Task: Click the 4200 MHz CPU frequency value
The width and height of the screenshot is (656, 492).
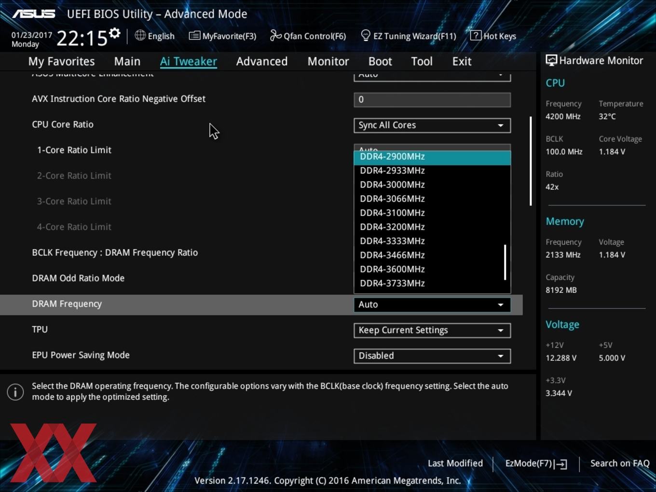Action: pyautogui.click(x=563, y=116)
